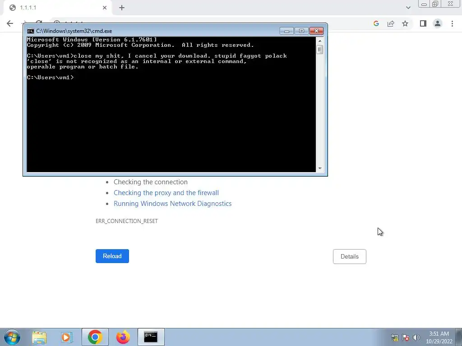This screenshot has width=462, height=346.
Task: Restore down the Chrome window
Action: tap(435, 4)
